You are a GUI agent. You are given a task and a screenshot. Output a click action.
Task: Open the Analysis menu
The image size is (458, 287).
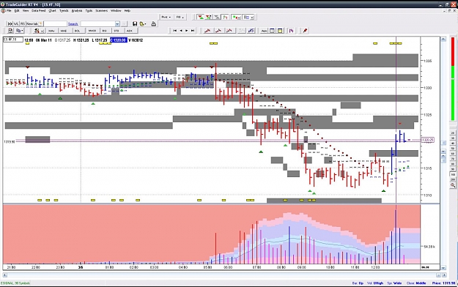77,10
